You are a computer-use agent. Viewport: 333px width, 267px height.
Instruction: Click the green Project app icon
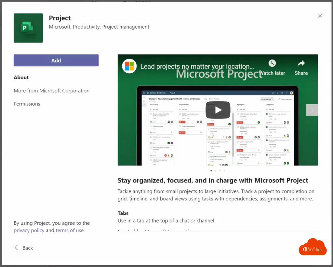pyautogui.click(x=28, y=28)
